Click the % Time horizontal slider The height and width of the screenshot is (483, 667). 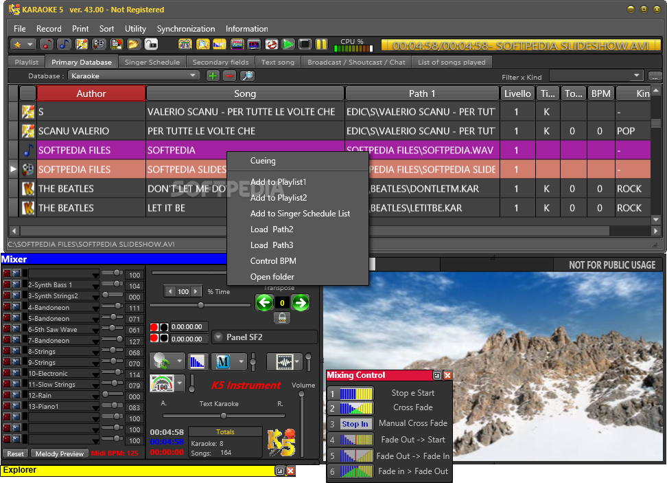[200, 305]
